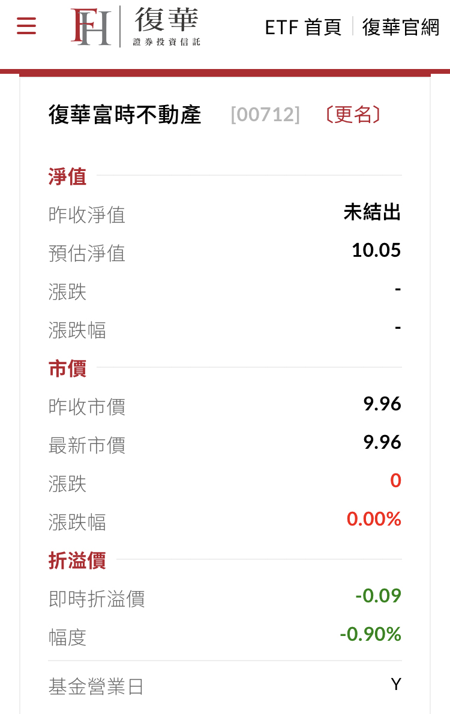Click the red 0.00% 漲跌幅 value

374,519
